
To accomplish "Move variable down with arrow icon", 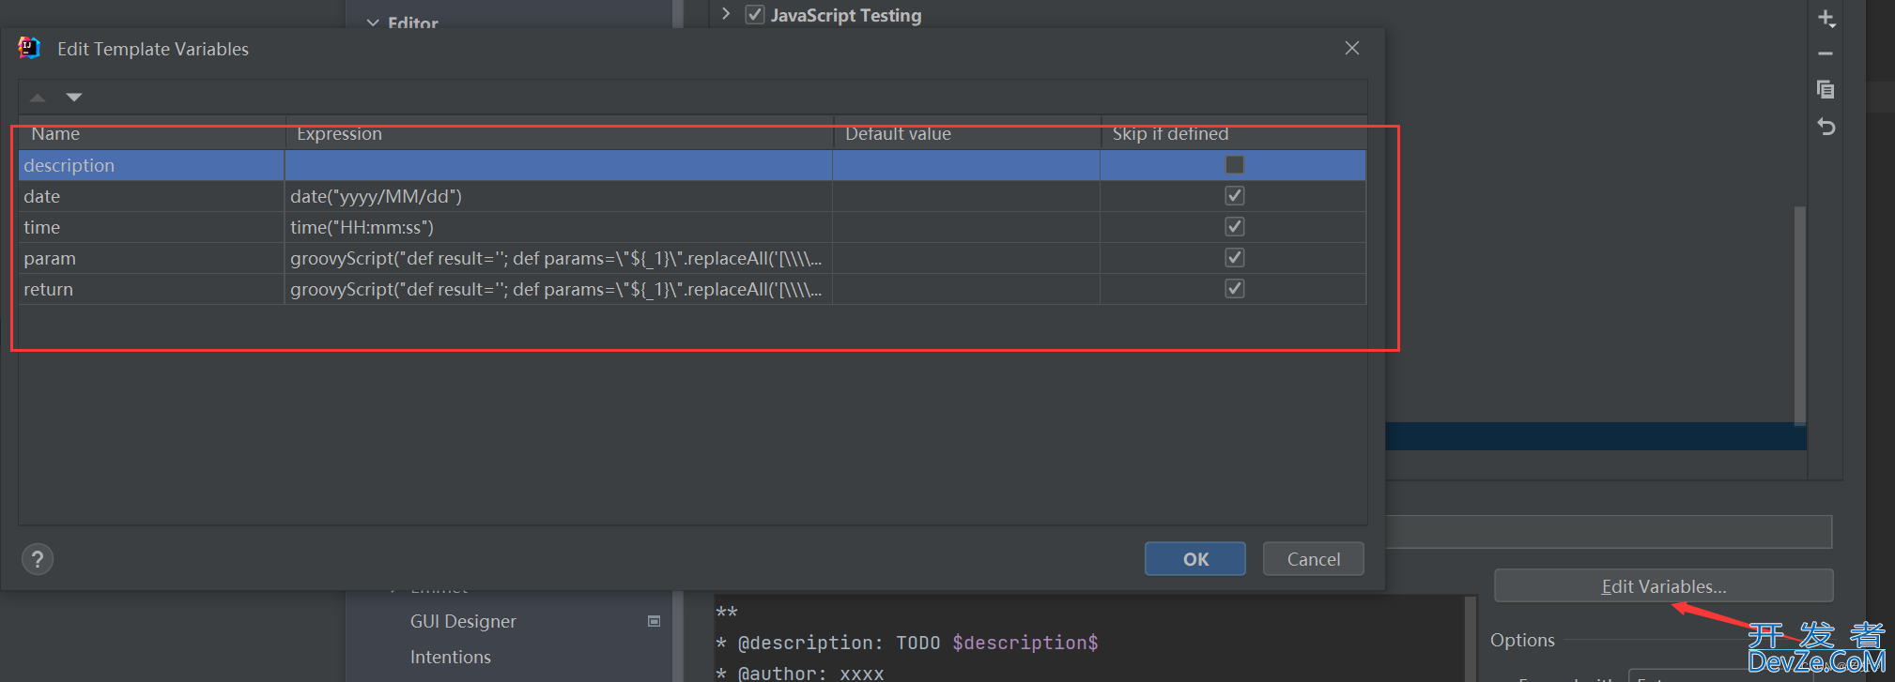I will [x=74, y=98].
